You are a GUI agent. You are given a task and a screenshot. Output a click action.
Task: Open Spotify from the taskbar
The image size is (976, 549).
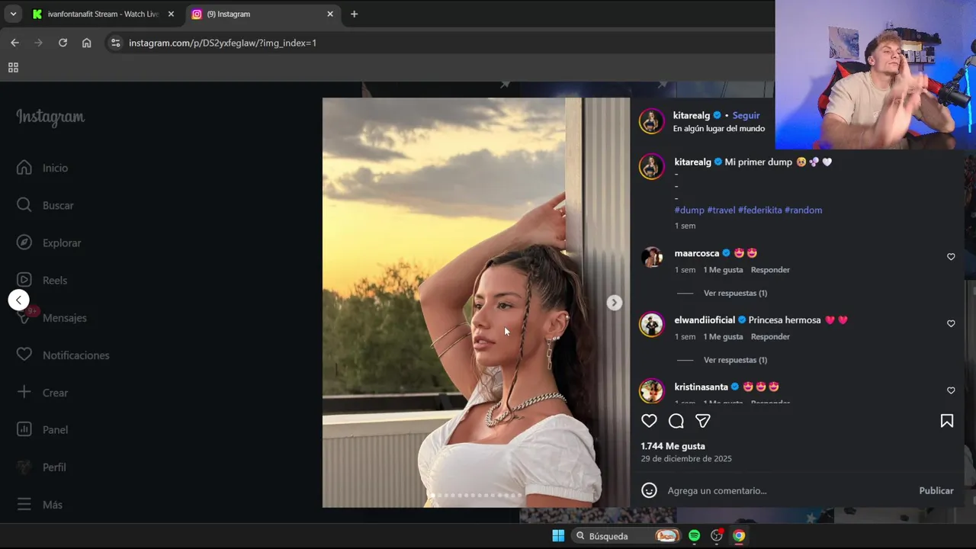tap(694, 535)
